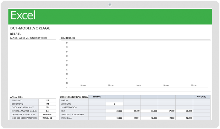Select the BEISPIEL label
Viewport: 220px width, 129px height.
(16, 34)
